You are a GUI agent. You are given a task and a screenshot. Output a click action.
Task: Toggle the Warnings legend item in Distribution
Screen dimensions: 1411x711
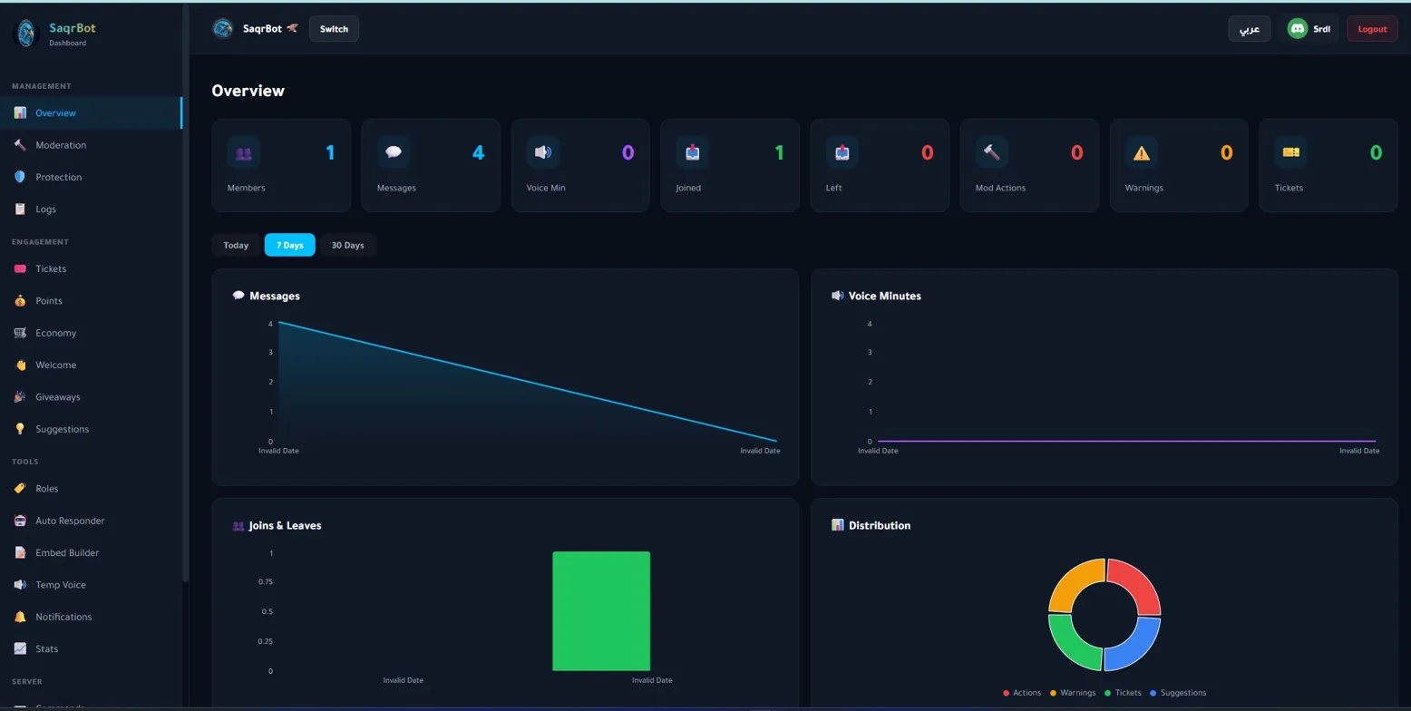pos(1073,693)
